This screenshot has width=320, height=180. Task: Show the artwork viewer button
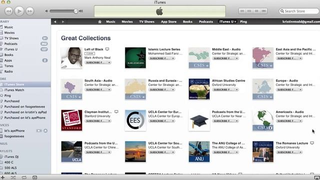[34, 177]
